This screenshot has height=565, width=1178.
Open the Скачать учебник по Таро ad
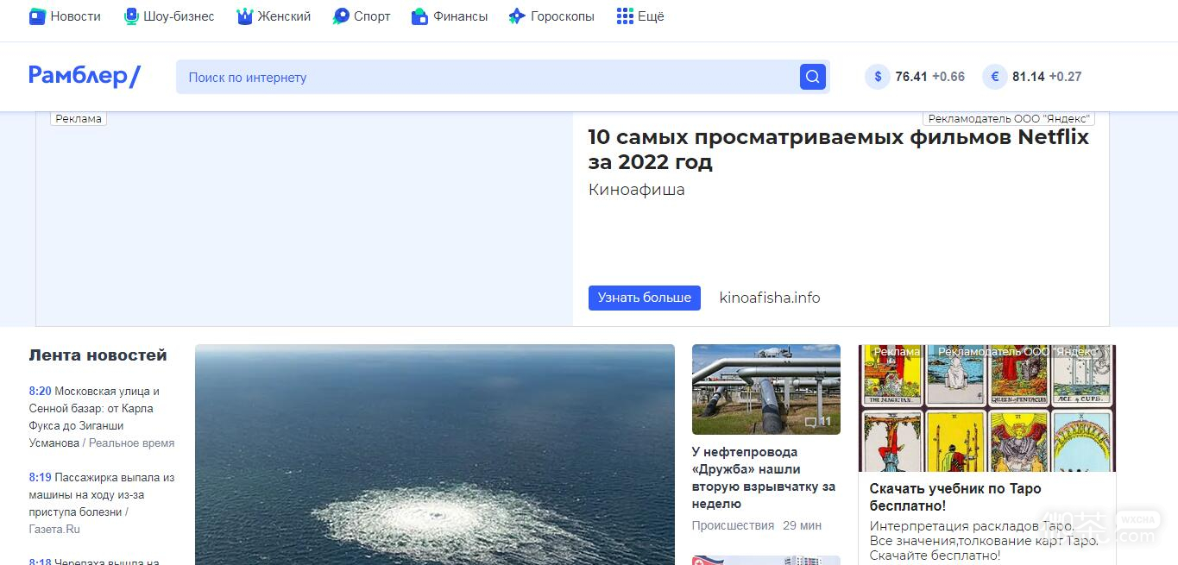click(955, 497)
